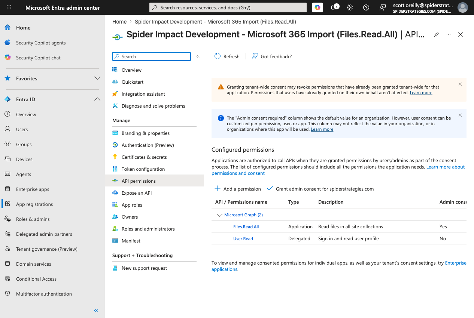Open Devices in the sidebar
The width and height of the screenshot is (474, 318).
click(24, 159)
